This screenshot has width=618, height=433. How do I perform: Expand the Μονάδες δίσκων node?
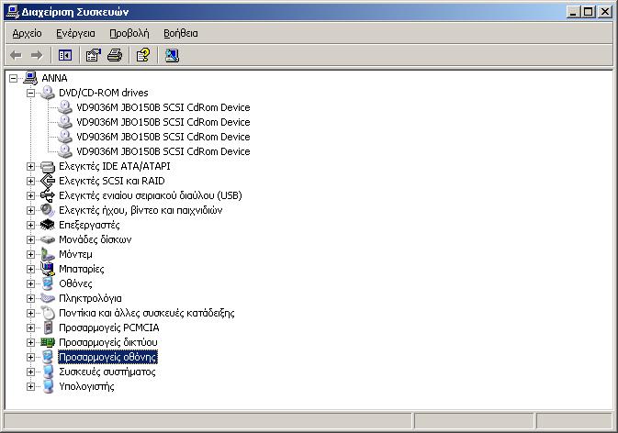click(30, 239)
